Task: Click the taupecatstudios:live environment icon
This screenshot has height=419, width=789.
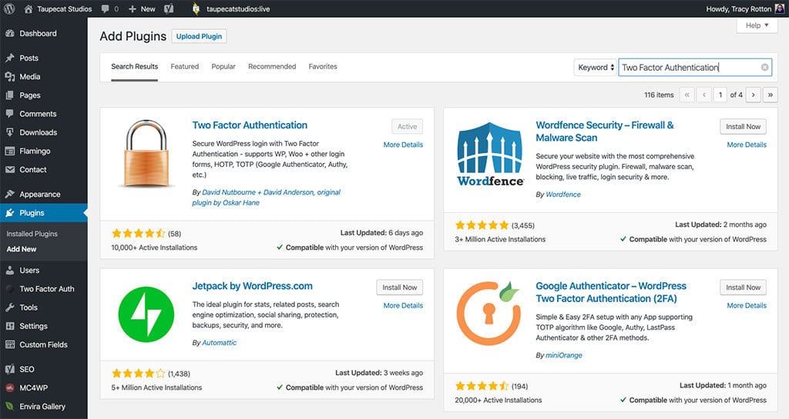Action: [x=196, y=8]
